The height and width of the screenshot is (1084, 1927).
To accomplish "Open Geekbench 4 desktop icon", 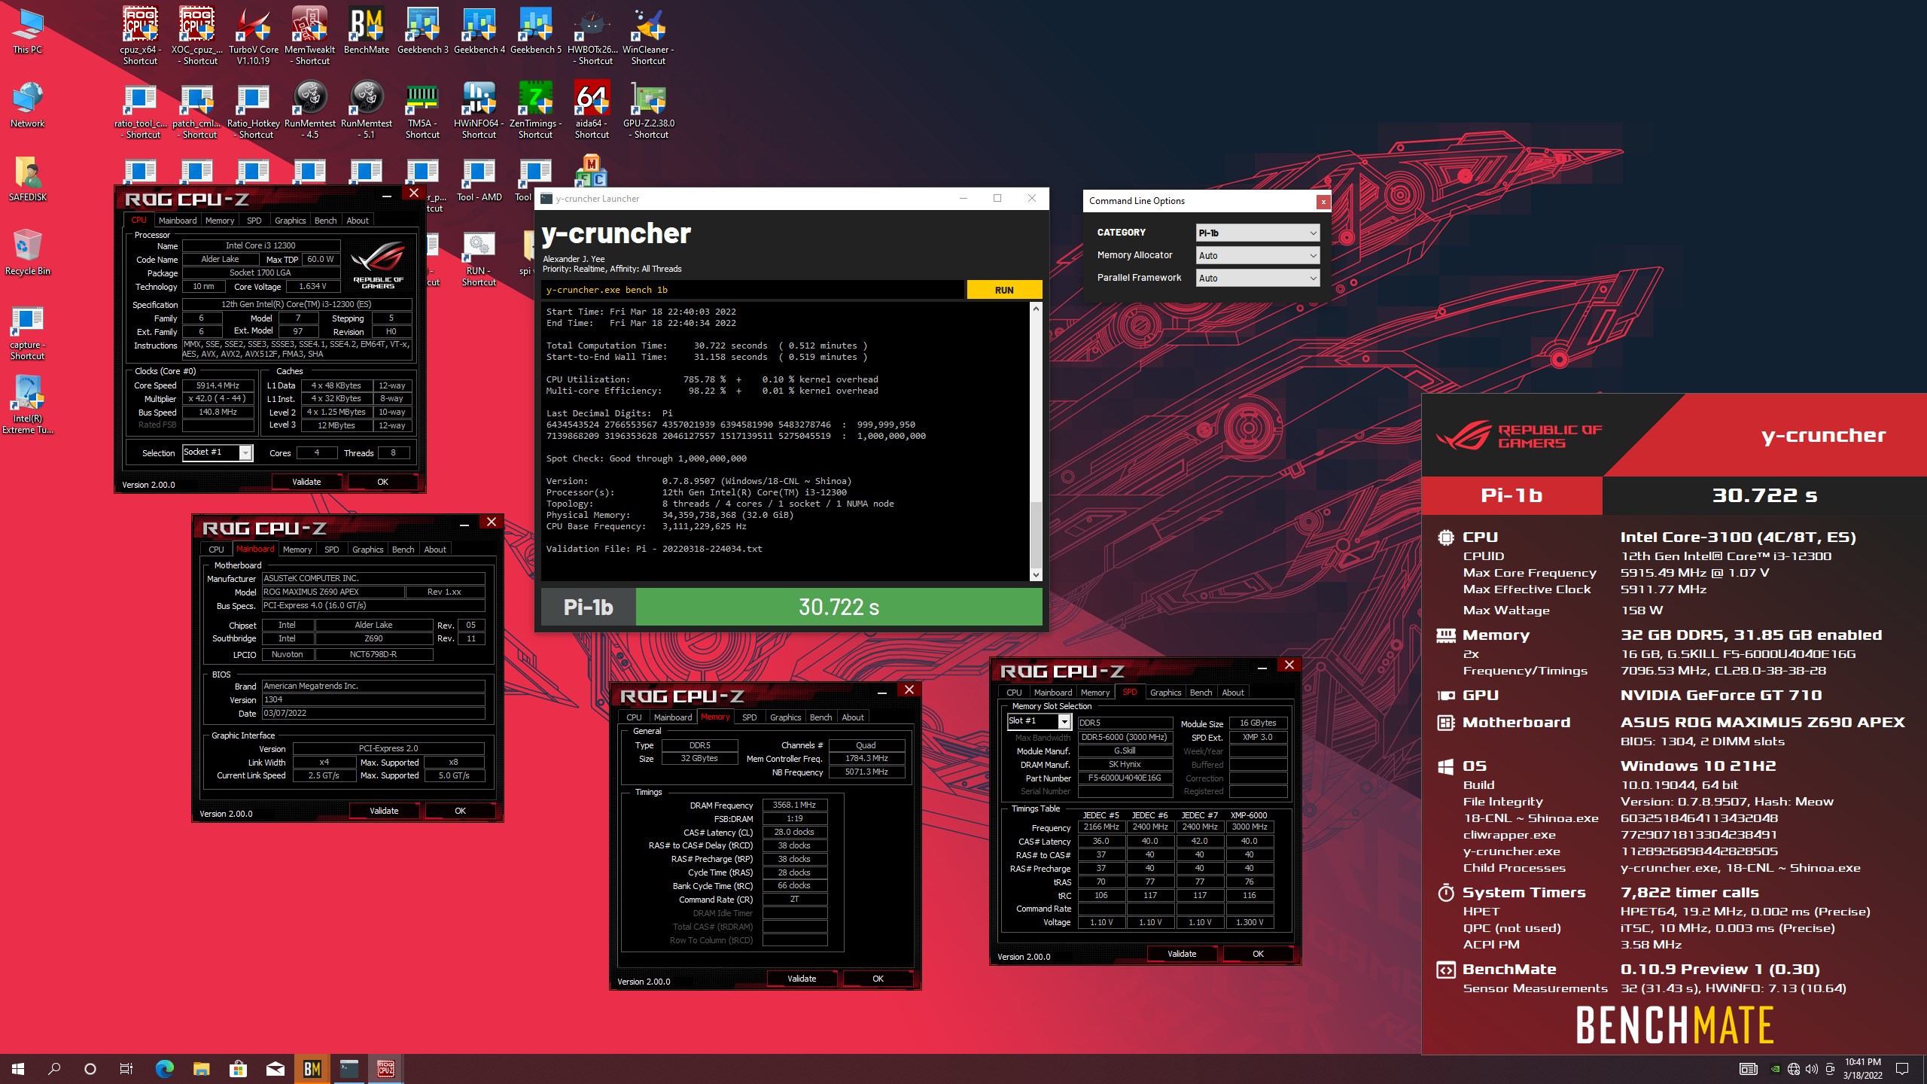I will [479, 30].
